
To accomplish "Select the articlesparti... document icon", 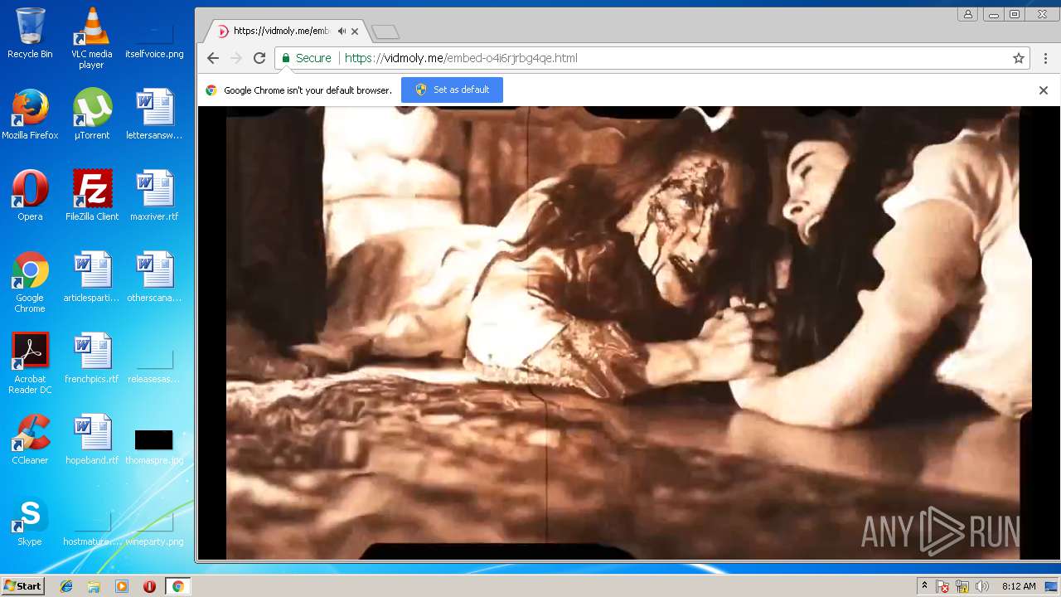I will pyautogui.click(x=91, y=277).
